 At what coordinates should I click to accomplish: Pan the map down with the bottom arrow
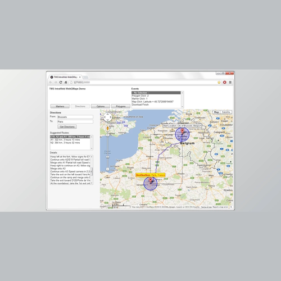[x=107, y=120]
